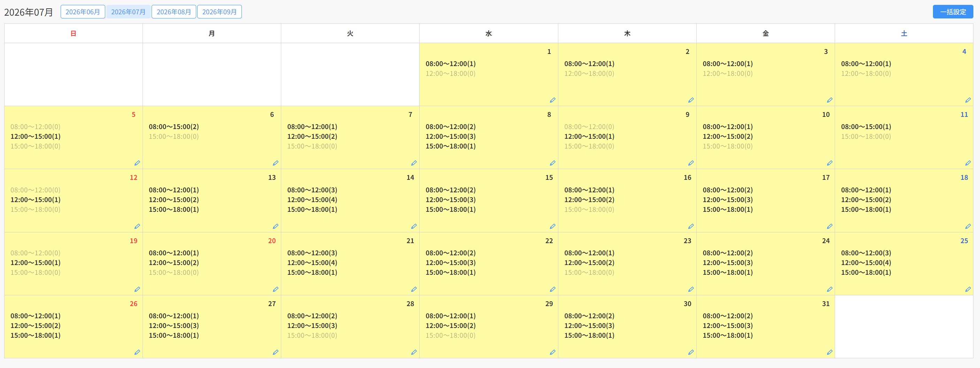Edit the July 21 time slots
980x368 pixels.
pos(414,289)
